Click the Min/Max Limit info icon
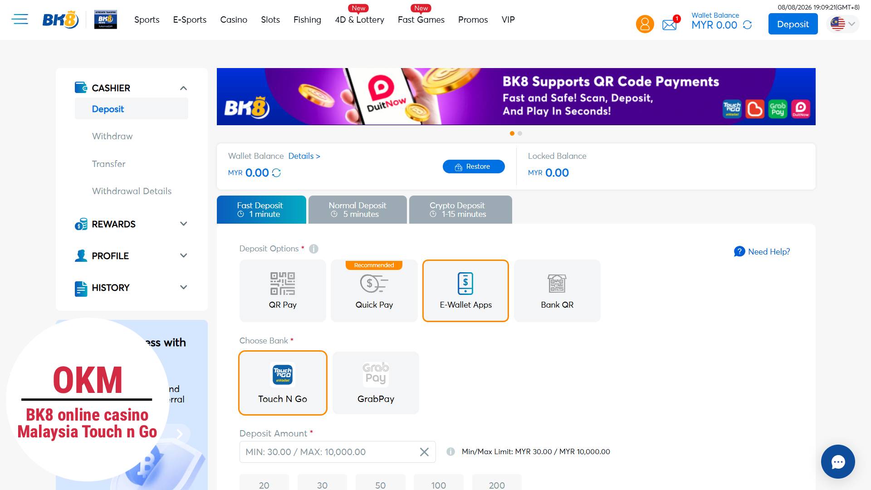 (x=450, y=452)
